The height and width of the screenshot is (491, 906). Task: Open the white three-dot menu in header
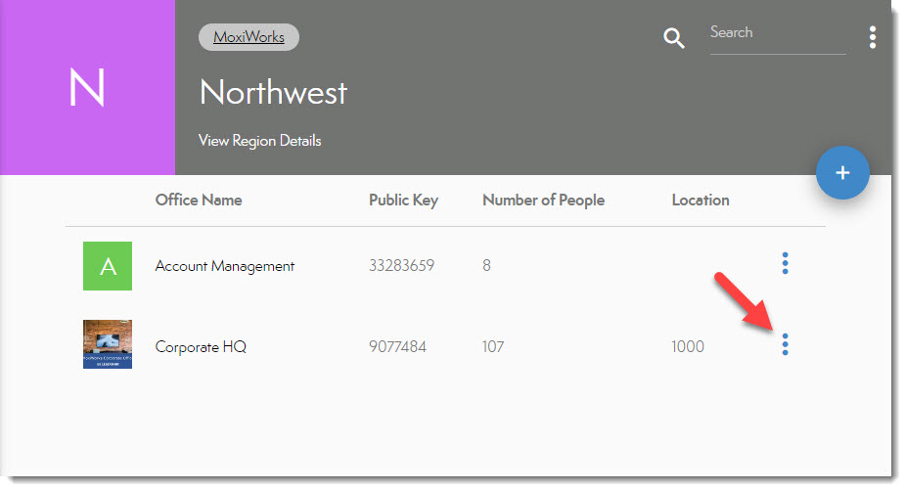click(x=872, y=38)
